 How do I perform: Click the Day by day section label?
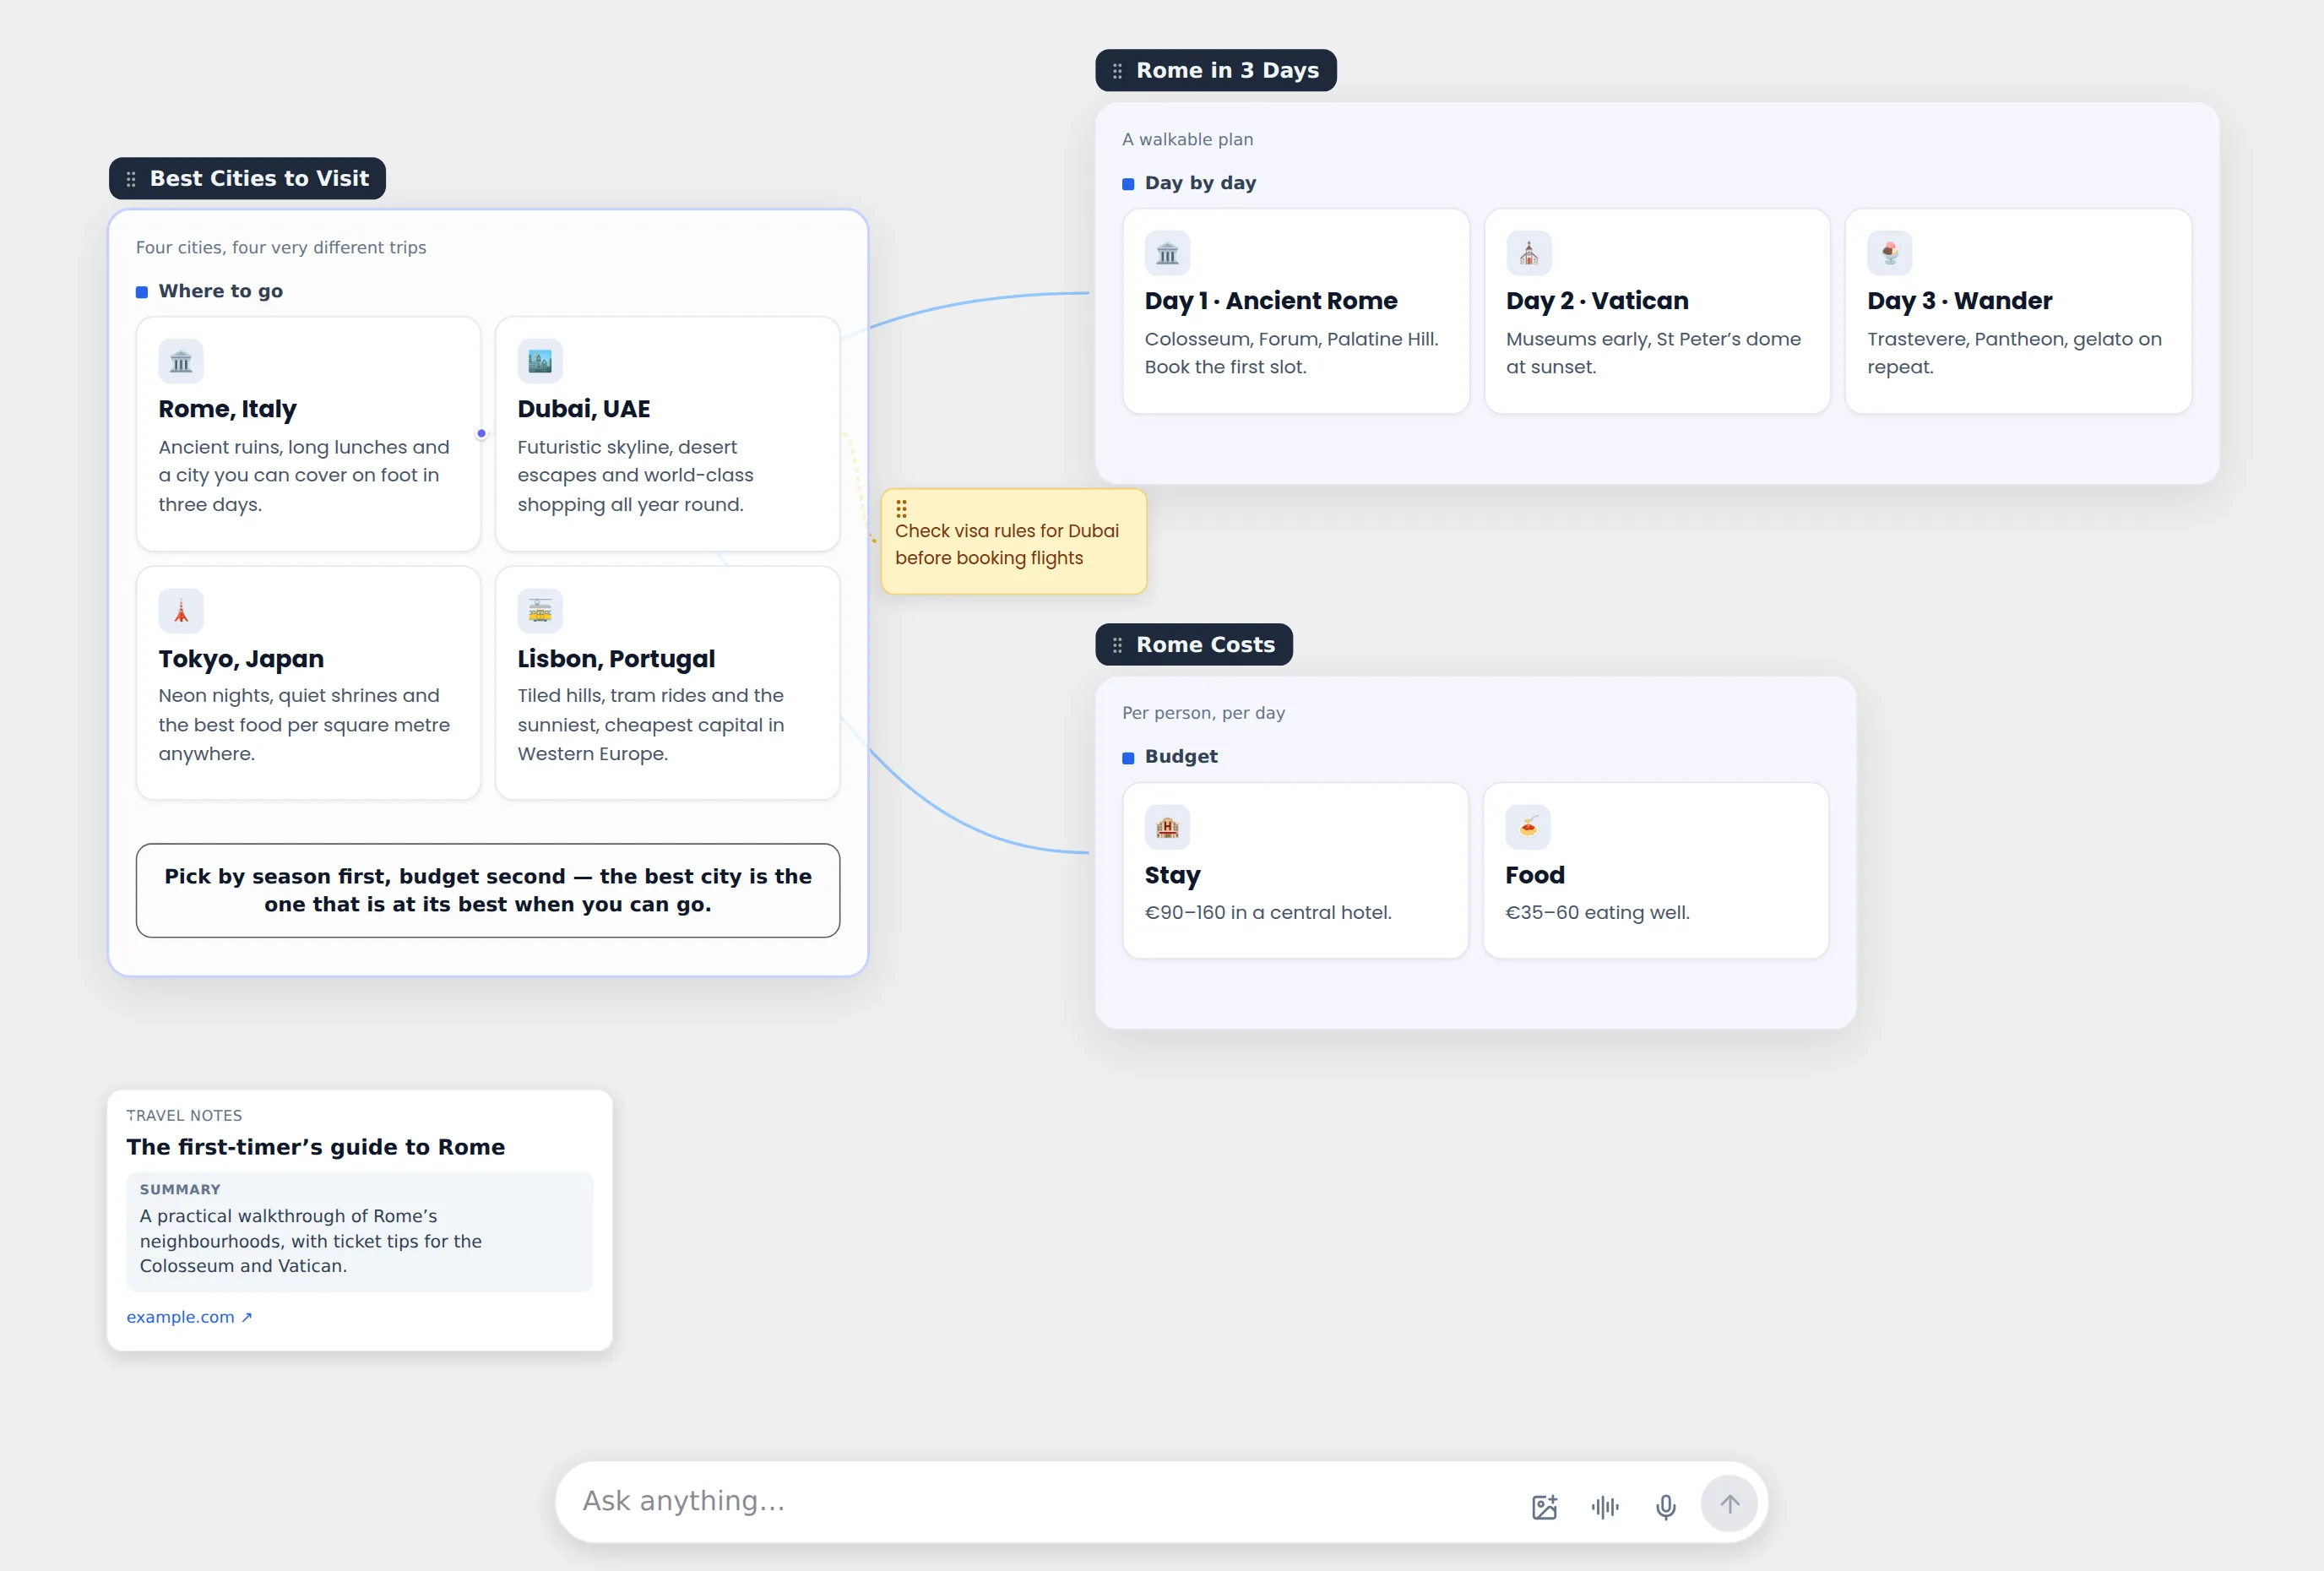(x=1200, y=183)
